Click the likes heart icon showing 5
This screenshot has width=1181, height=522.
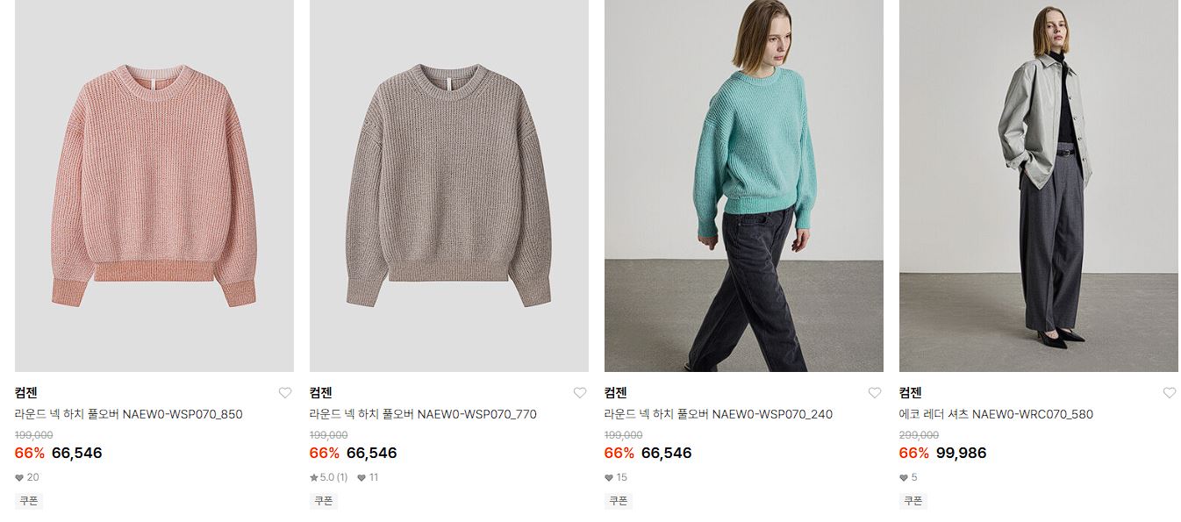point(904,478)
